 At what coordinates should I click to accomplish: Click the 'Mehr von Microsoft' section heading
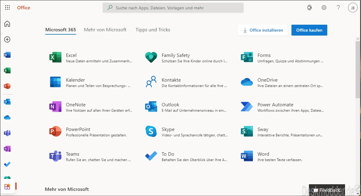[67, 189]
